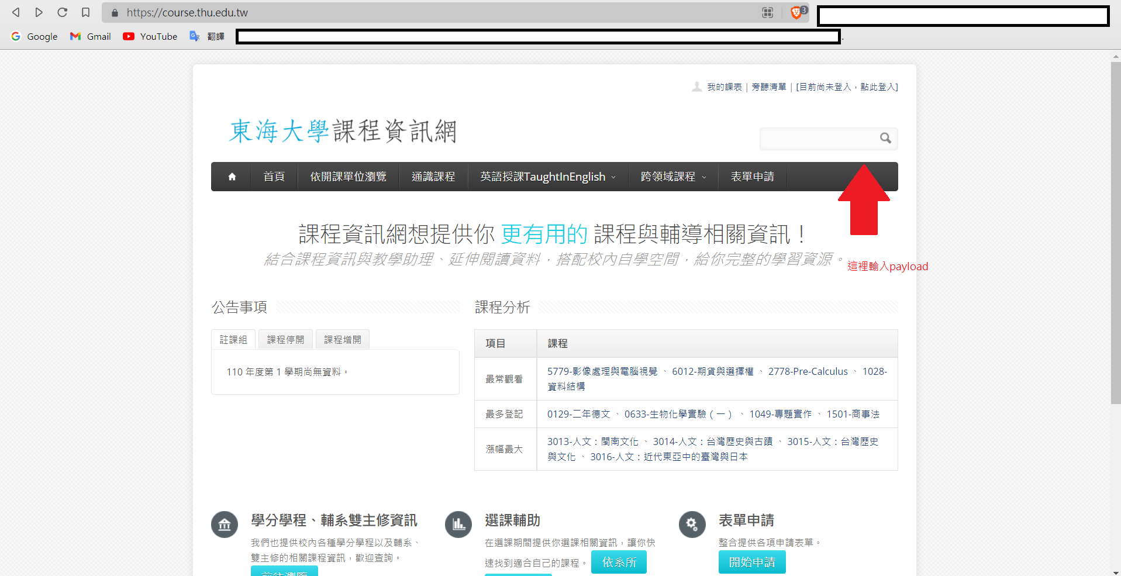The image size is (1121, 576).
Task: Open 依開課單位瀏覽 in the navigation bar
Action: tap(349, 177)
